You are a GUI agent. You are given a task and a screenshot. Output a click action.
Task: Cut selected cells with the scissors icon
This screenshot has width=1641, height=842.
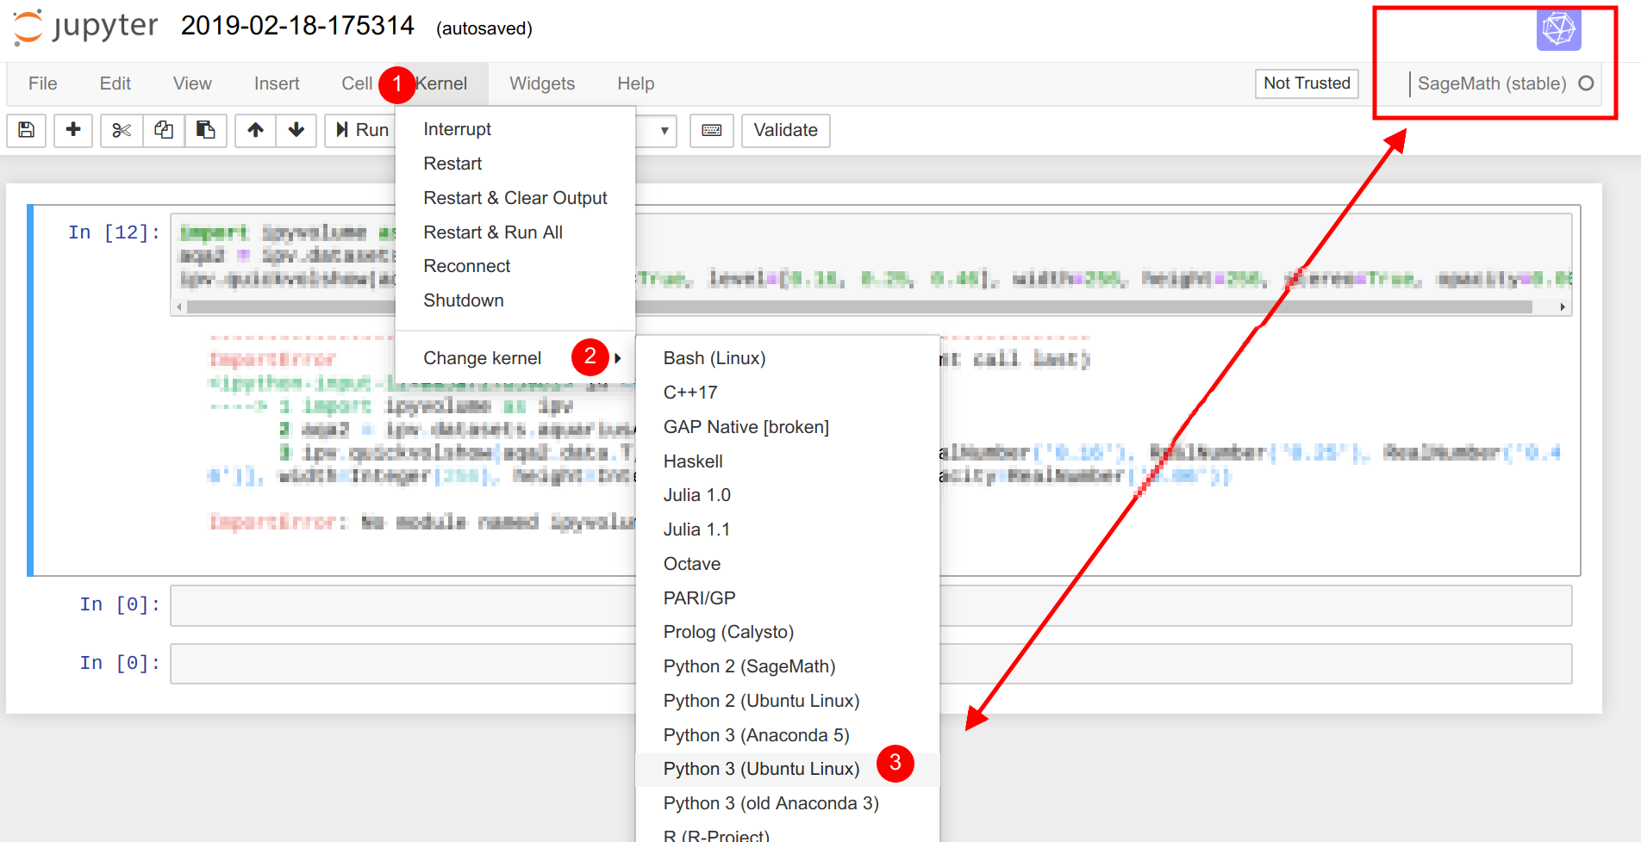pyautogui.click(x=122, y=130)
